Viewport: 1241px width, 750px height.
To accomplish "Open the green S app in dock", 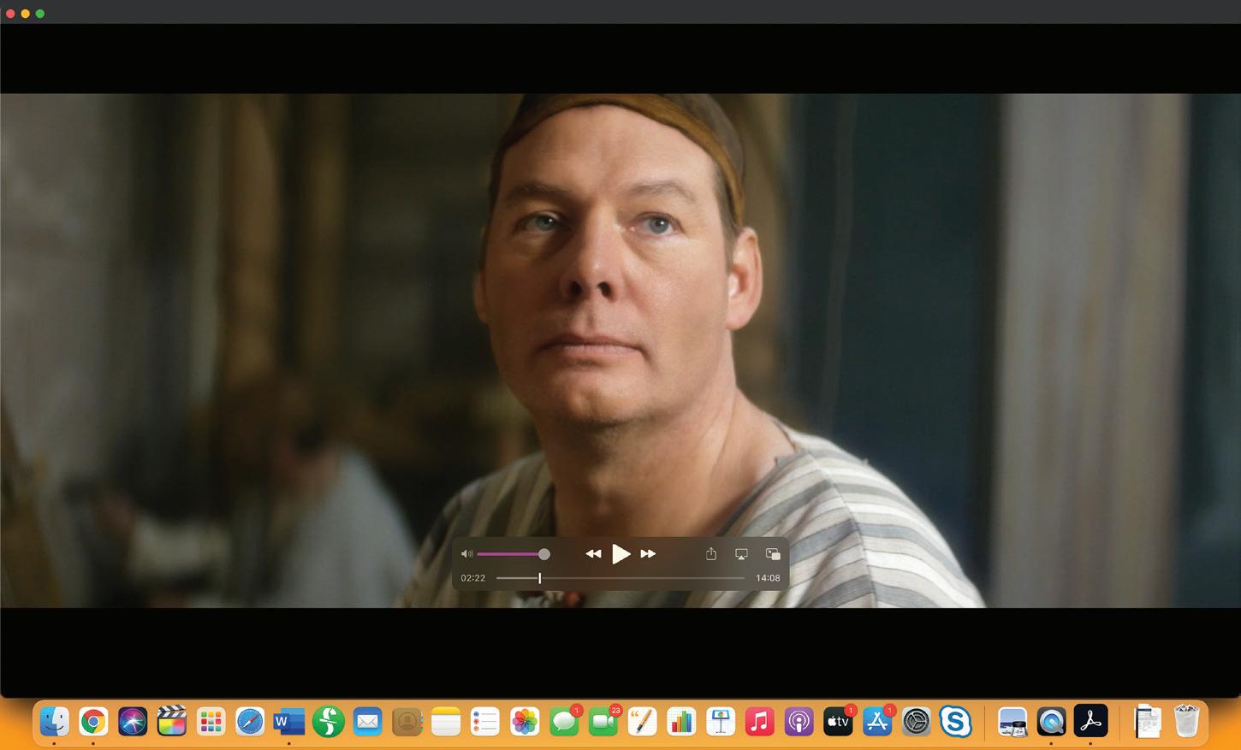I will 329,723.
